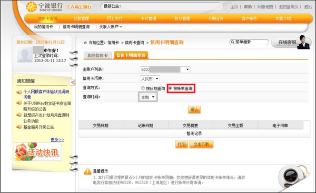This screenshot has width=316, height=193.
Task: Click the 记账日期 column header
Action: coord(145,126)
